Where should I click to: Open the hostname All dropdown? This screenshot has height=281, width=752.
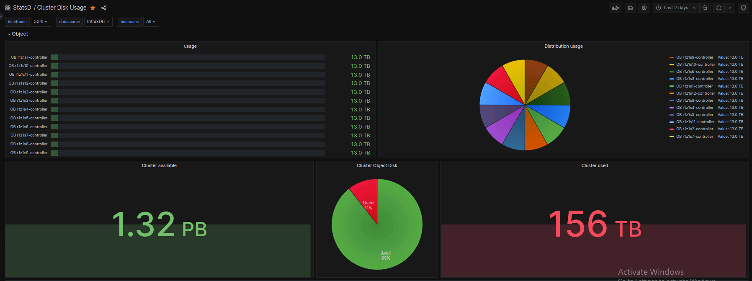click(151, 22)
